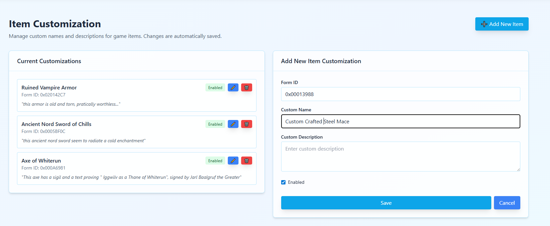Viewport: 550px width, 226px height.
Task: Select the Ruined Vampire Armor description text
Action: click(x=71, y=104)
